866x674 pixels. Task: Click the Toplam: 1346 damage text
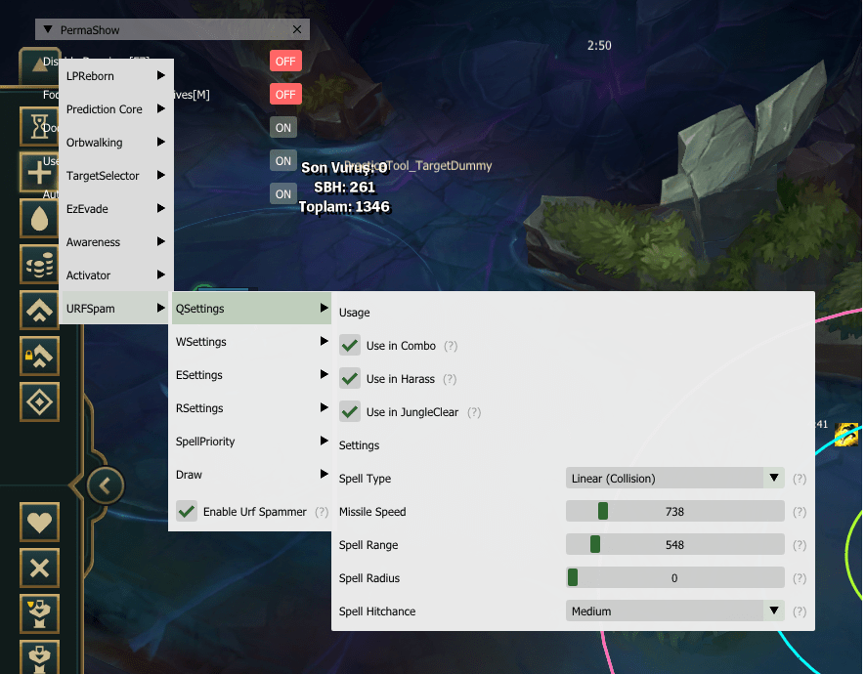click(x=344, y=206)
